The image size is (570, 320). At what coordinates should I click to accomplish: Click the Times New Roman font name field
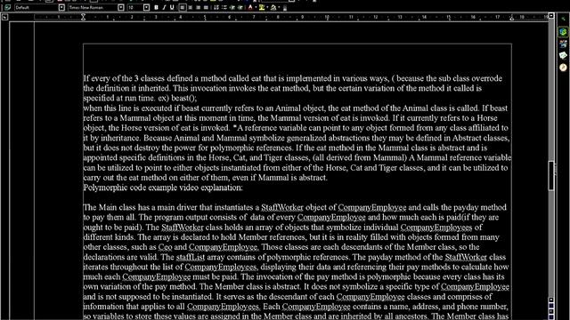[x=93, y=7]
